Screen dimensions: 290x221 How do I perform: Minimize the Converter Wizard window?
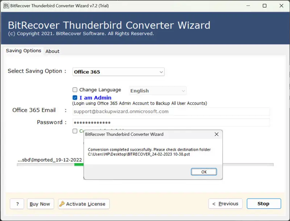[x=248, y=6]
